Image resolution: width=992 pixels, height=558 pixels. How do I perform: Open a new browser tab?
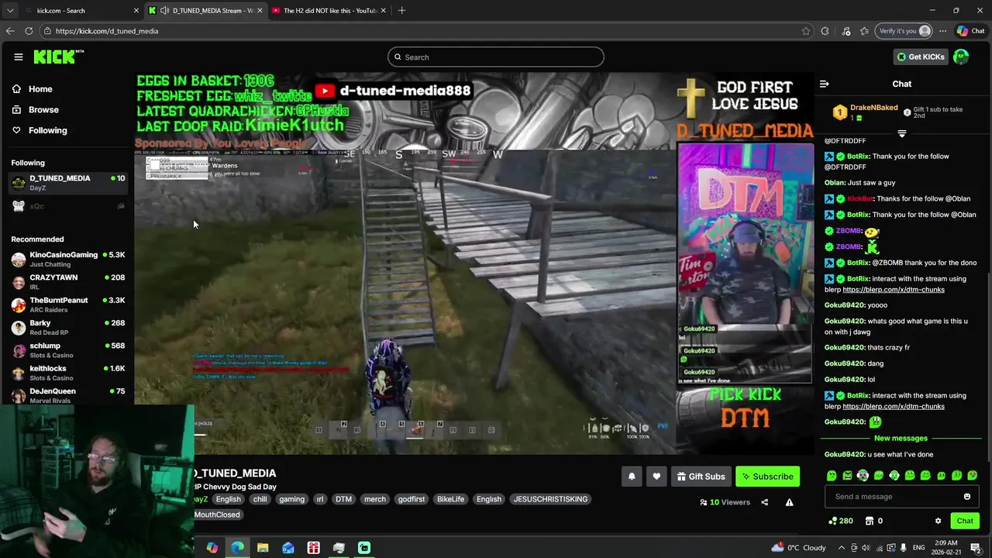(401, 11)
